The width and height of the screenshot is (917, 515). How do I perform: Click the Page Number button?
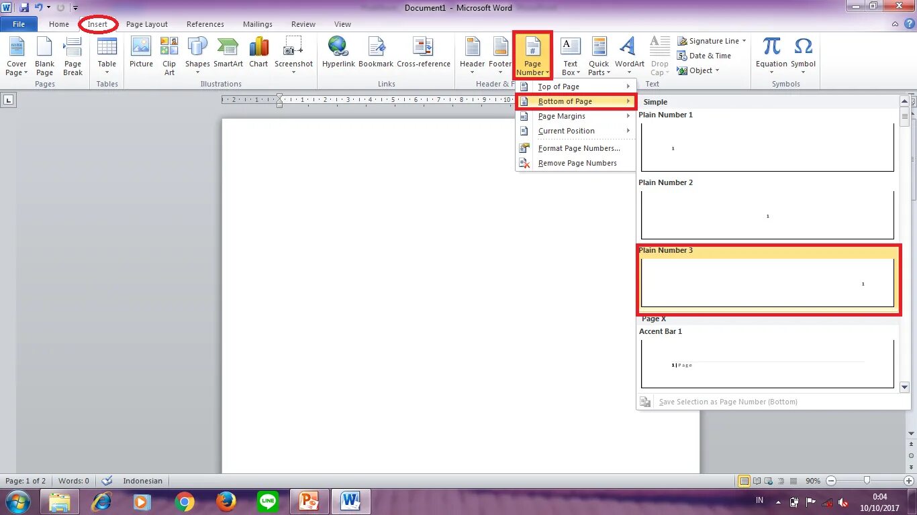(x=532, y=57)
